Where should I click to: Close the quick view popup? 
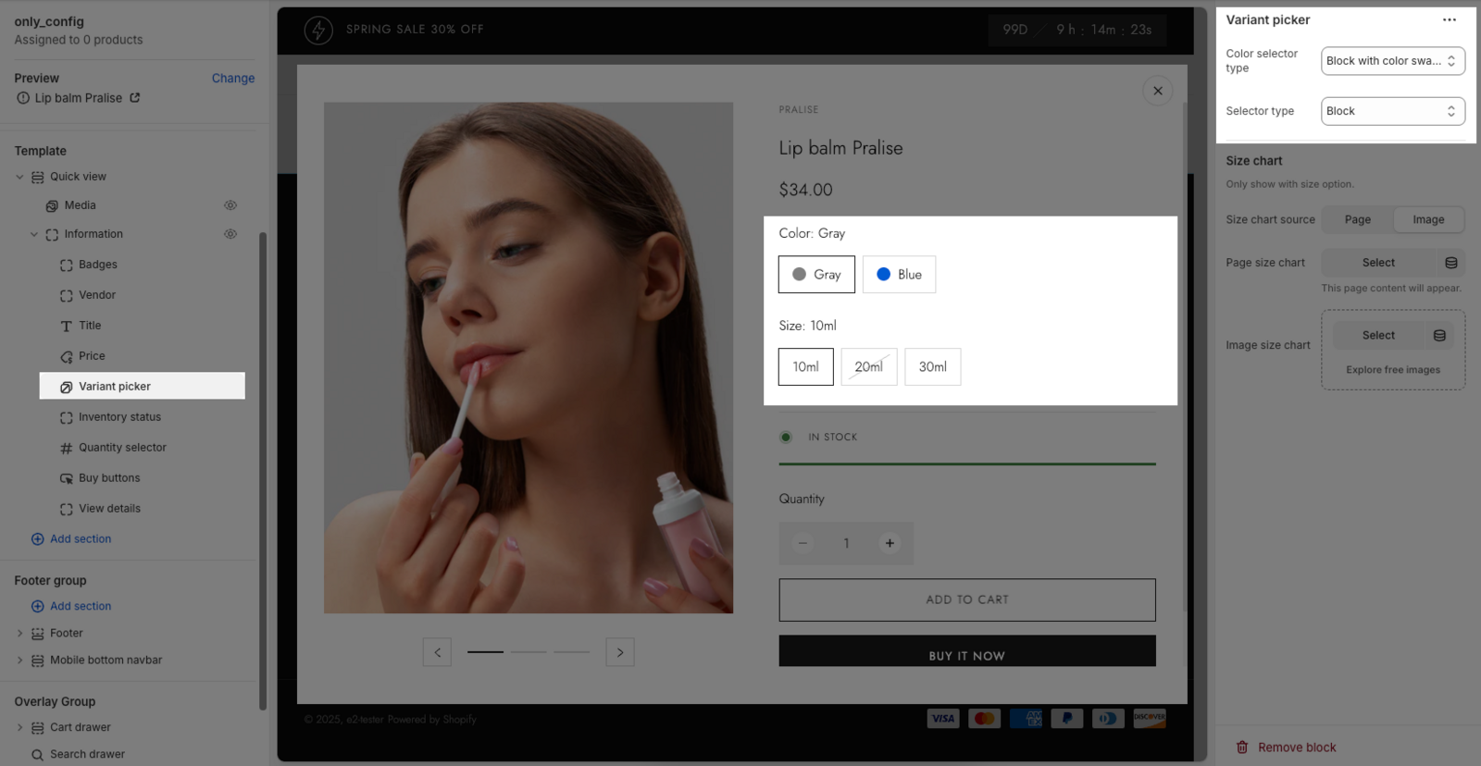coord(1157,91)
